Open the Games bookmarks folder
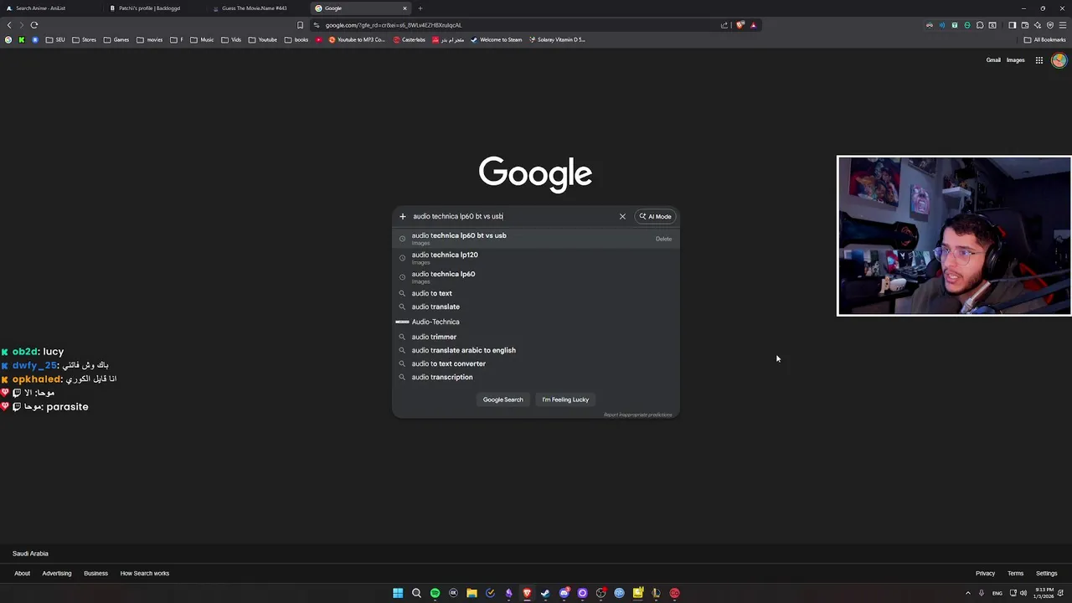Screen dimensions: 1072x603 [x=116, y=39]
